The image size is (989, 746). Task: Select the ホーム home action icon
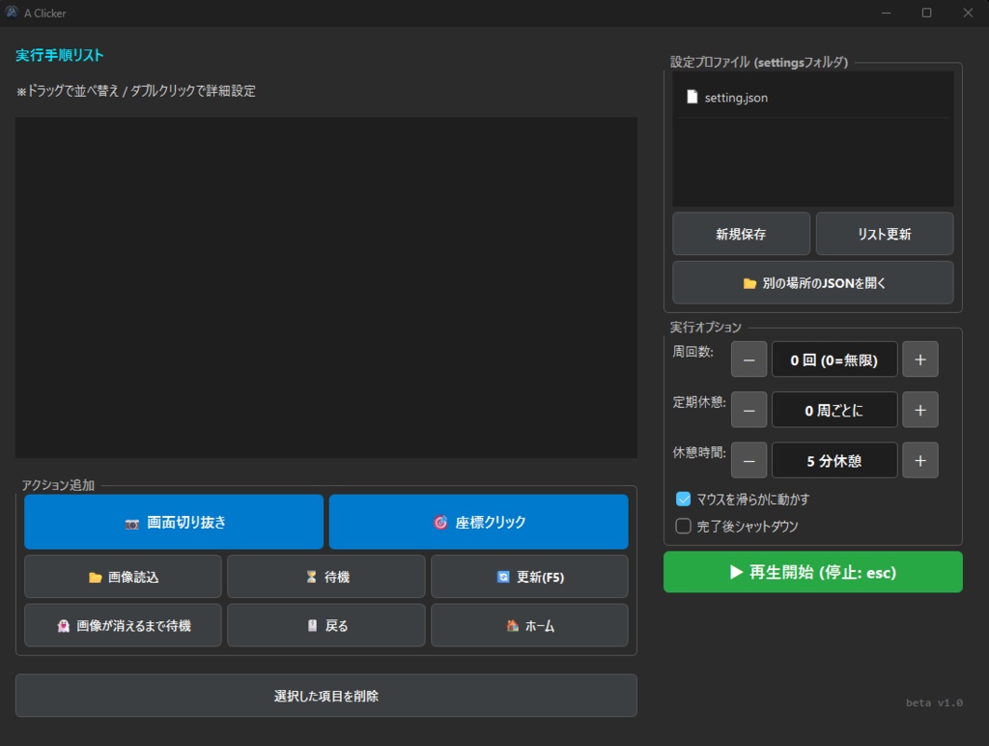512,624
